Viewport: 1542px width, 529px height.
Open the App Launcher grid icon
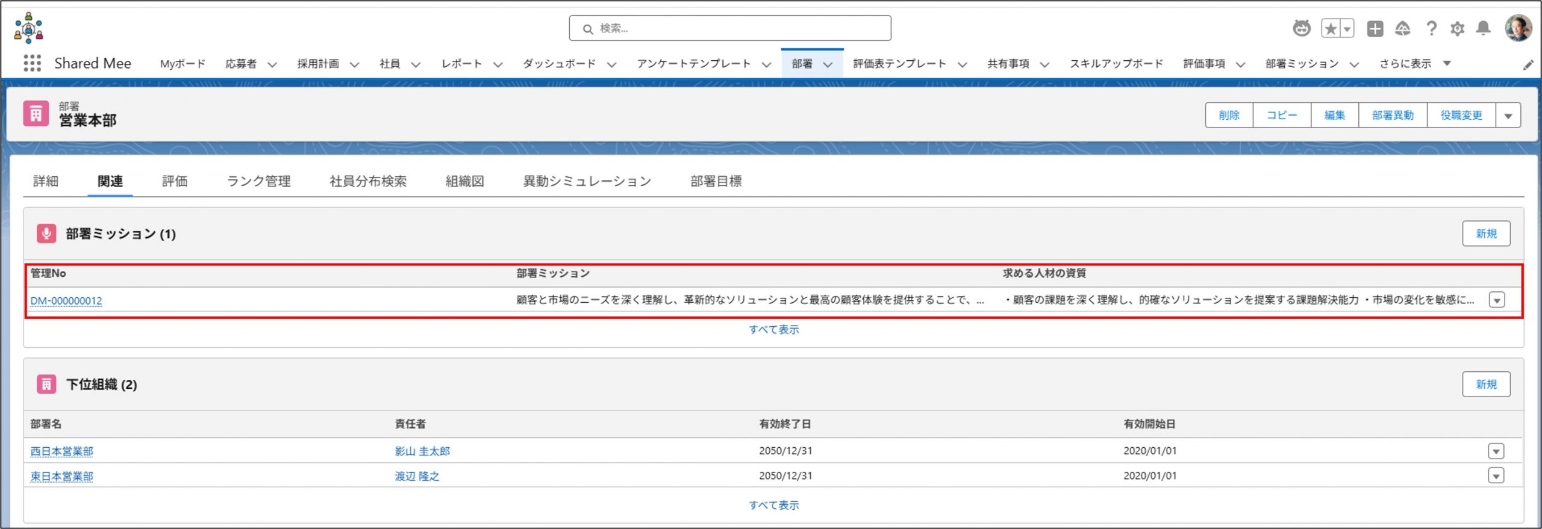tap(32, 63)
